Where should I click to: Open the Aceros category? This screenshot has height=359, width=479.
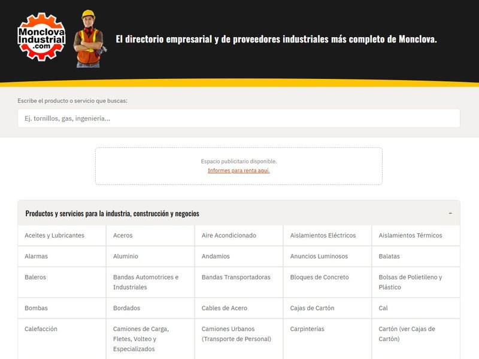123,235
